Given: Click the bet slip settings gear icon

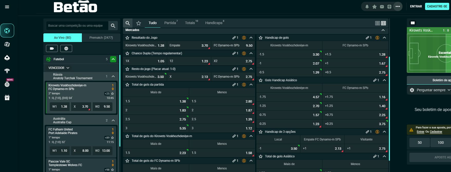Looking at the screenshot, I should 412,90.
